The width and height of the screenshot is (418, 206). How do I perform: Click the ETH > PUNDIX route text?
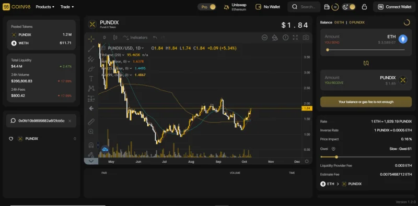[341, 184]
